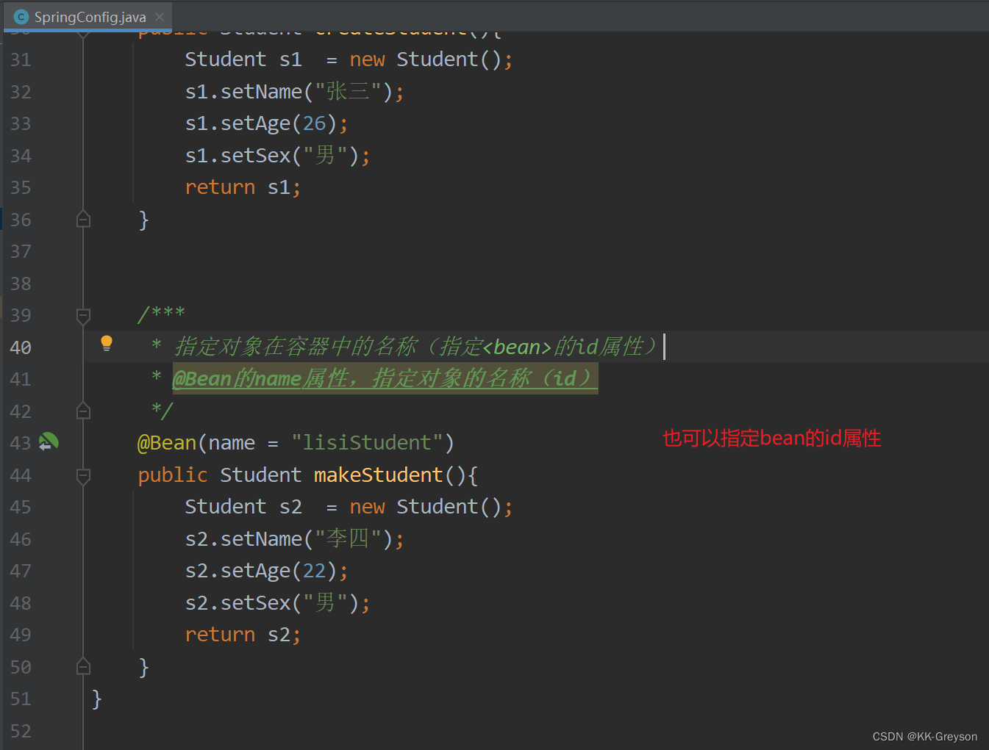Click the Spring bean gutter icon on line 43
The height and width of the screenshot is (750, 989).
(49, 442)
